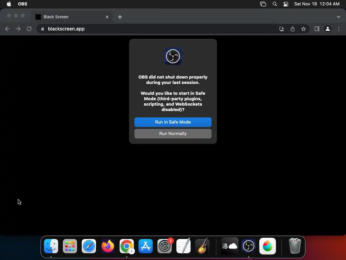Expand the tab search chevron
This screenshot has width=346, height=260.
pos(338,17)
